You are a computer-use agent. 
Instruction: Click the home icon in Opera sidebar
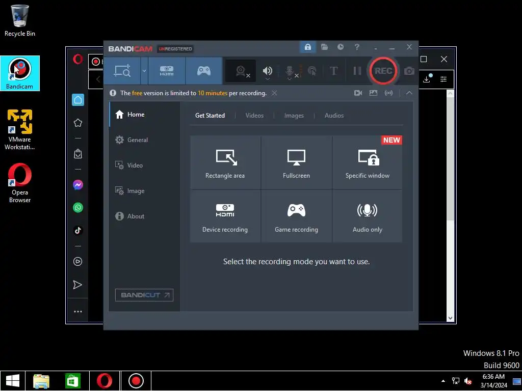coord(78,100)
